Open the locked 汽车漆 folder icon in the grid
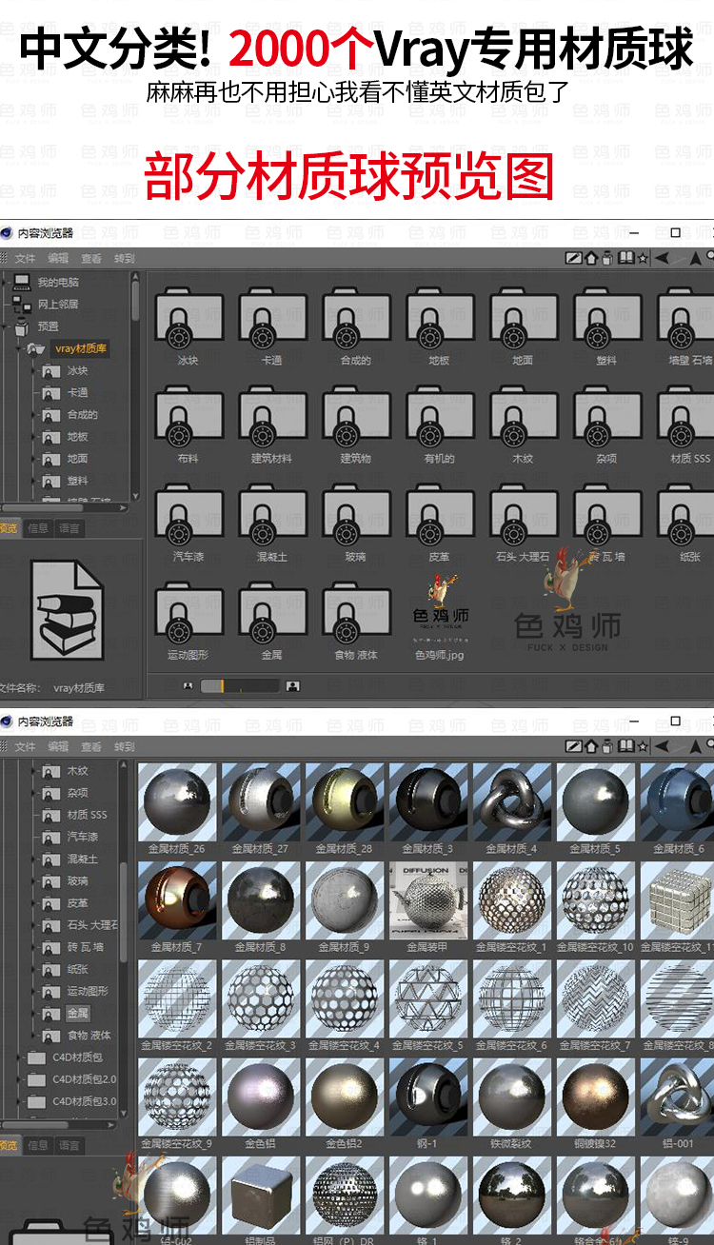Image resolution: width=714 pixels, height=1245 pixels. [x=188, y=517]
